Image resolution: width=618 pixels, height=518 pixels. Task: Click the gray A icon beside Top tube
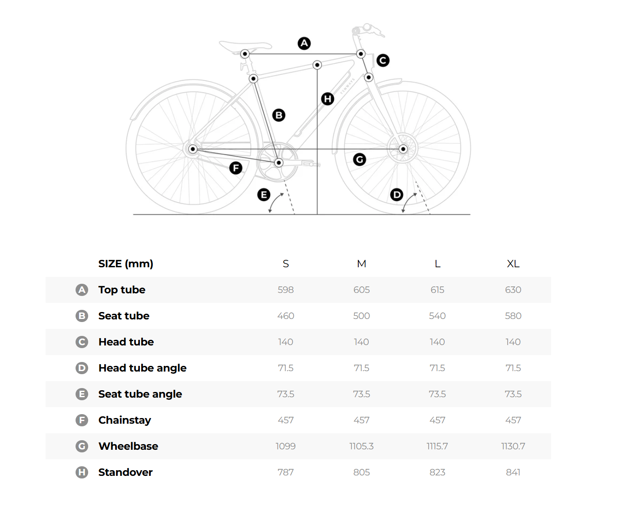click(x=82, y=290)
